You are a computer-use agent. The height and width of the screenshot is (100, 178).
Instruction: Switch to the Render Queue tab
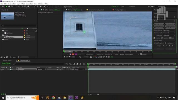pyautogui.click(x=8, y=61)
